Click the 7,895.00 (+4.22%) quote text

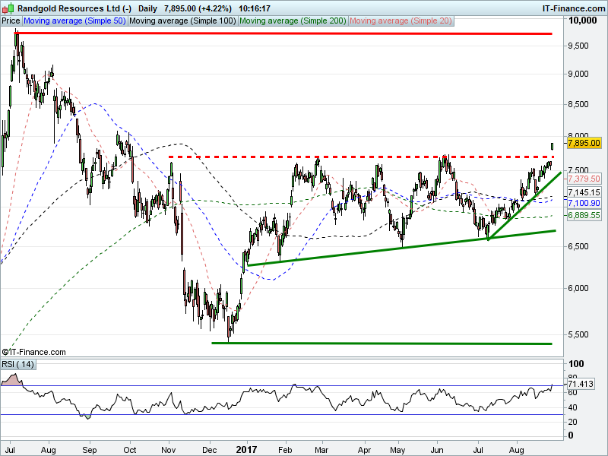(198, 8)
